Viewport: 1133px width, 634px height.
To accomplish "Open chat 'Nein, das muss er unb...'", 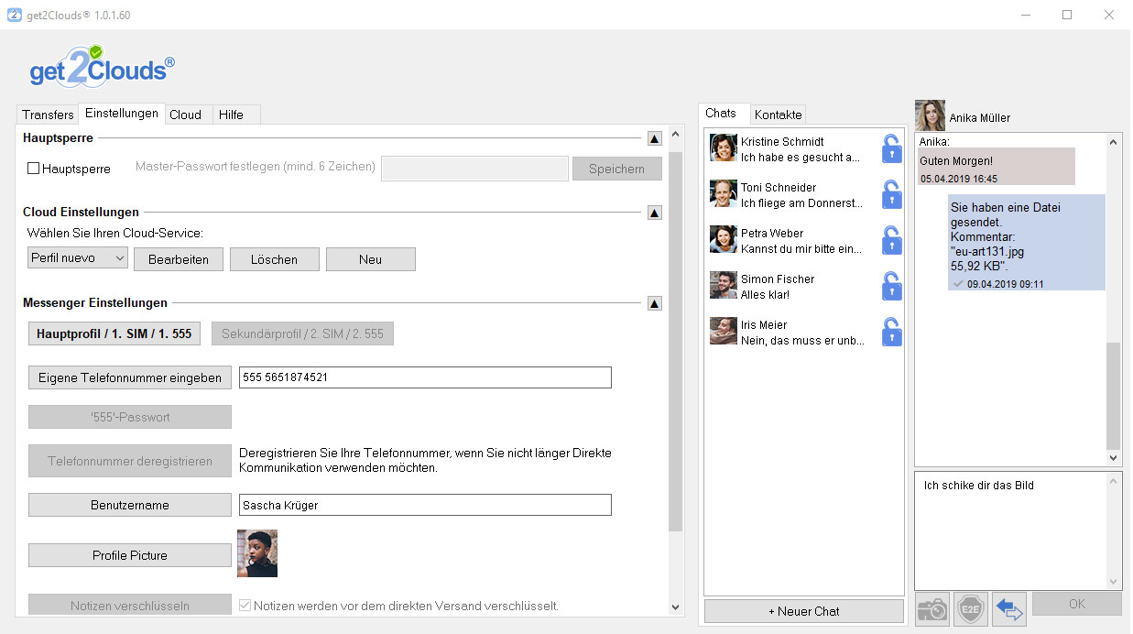I will pyautogui.click(x=805, y=332).
